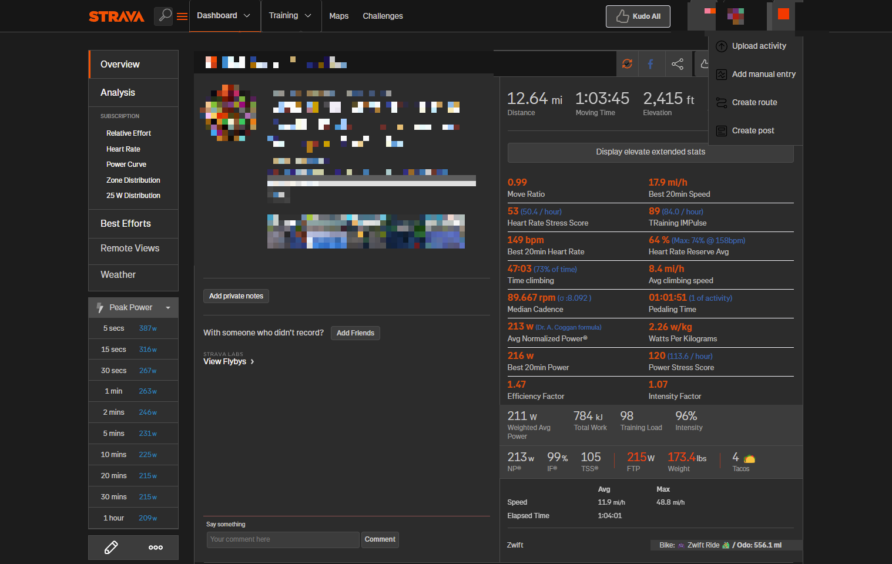
Task: Select the 2 mins peak power row
Action: pyautogui.click(x=133, y=412)
